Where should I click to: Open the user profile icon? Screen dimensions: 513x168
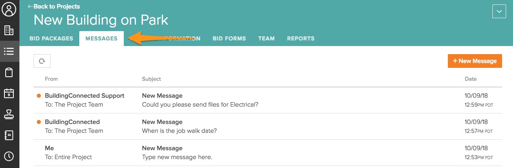9,9
